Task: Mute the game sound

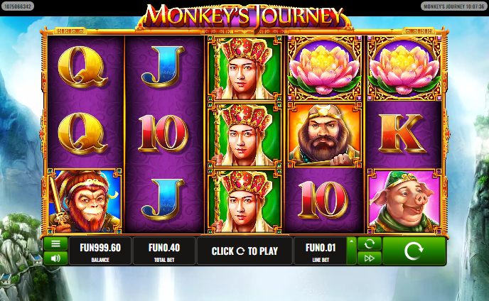Action: pos(55,258)
